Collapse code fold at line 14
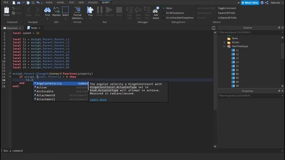 [x=10, y=73]
